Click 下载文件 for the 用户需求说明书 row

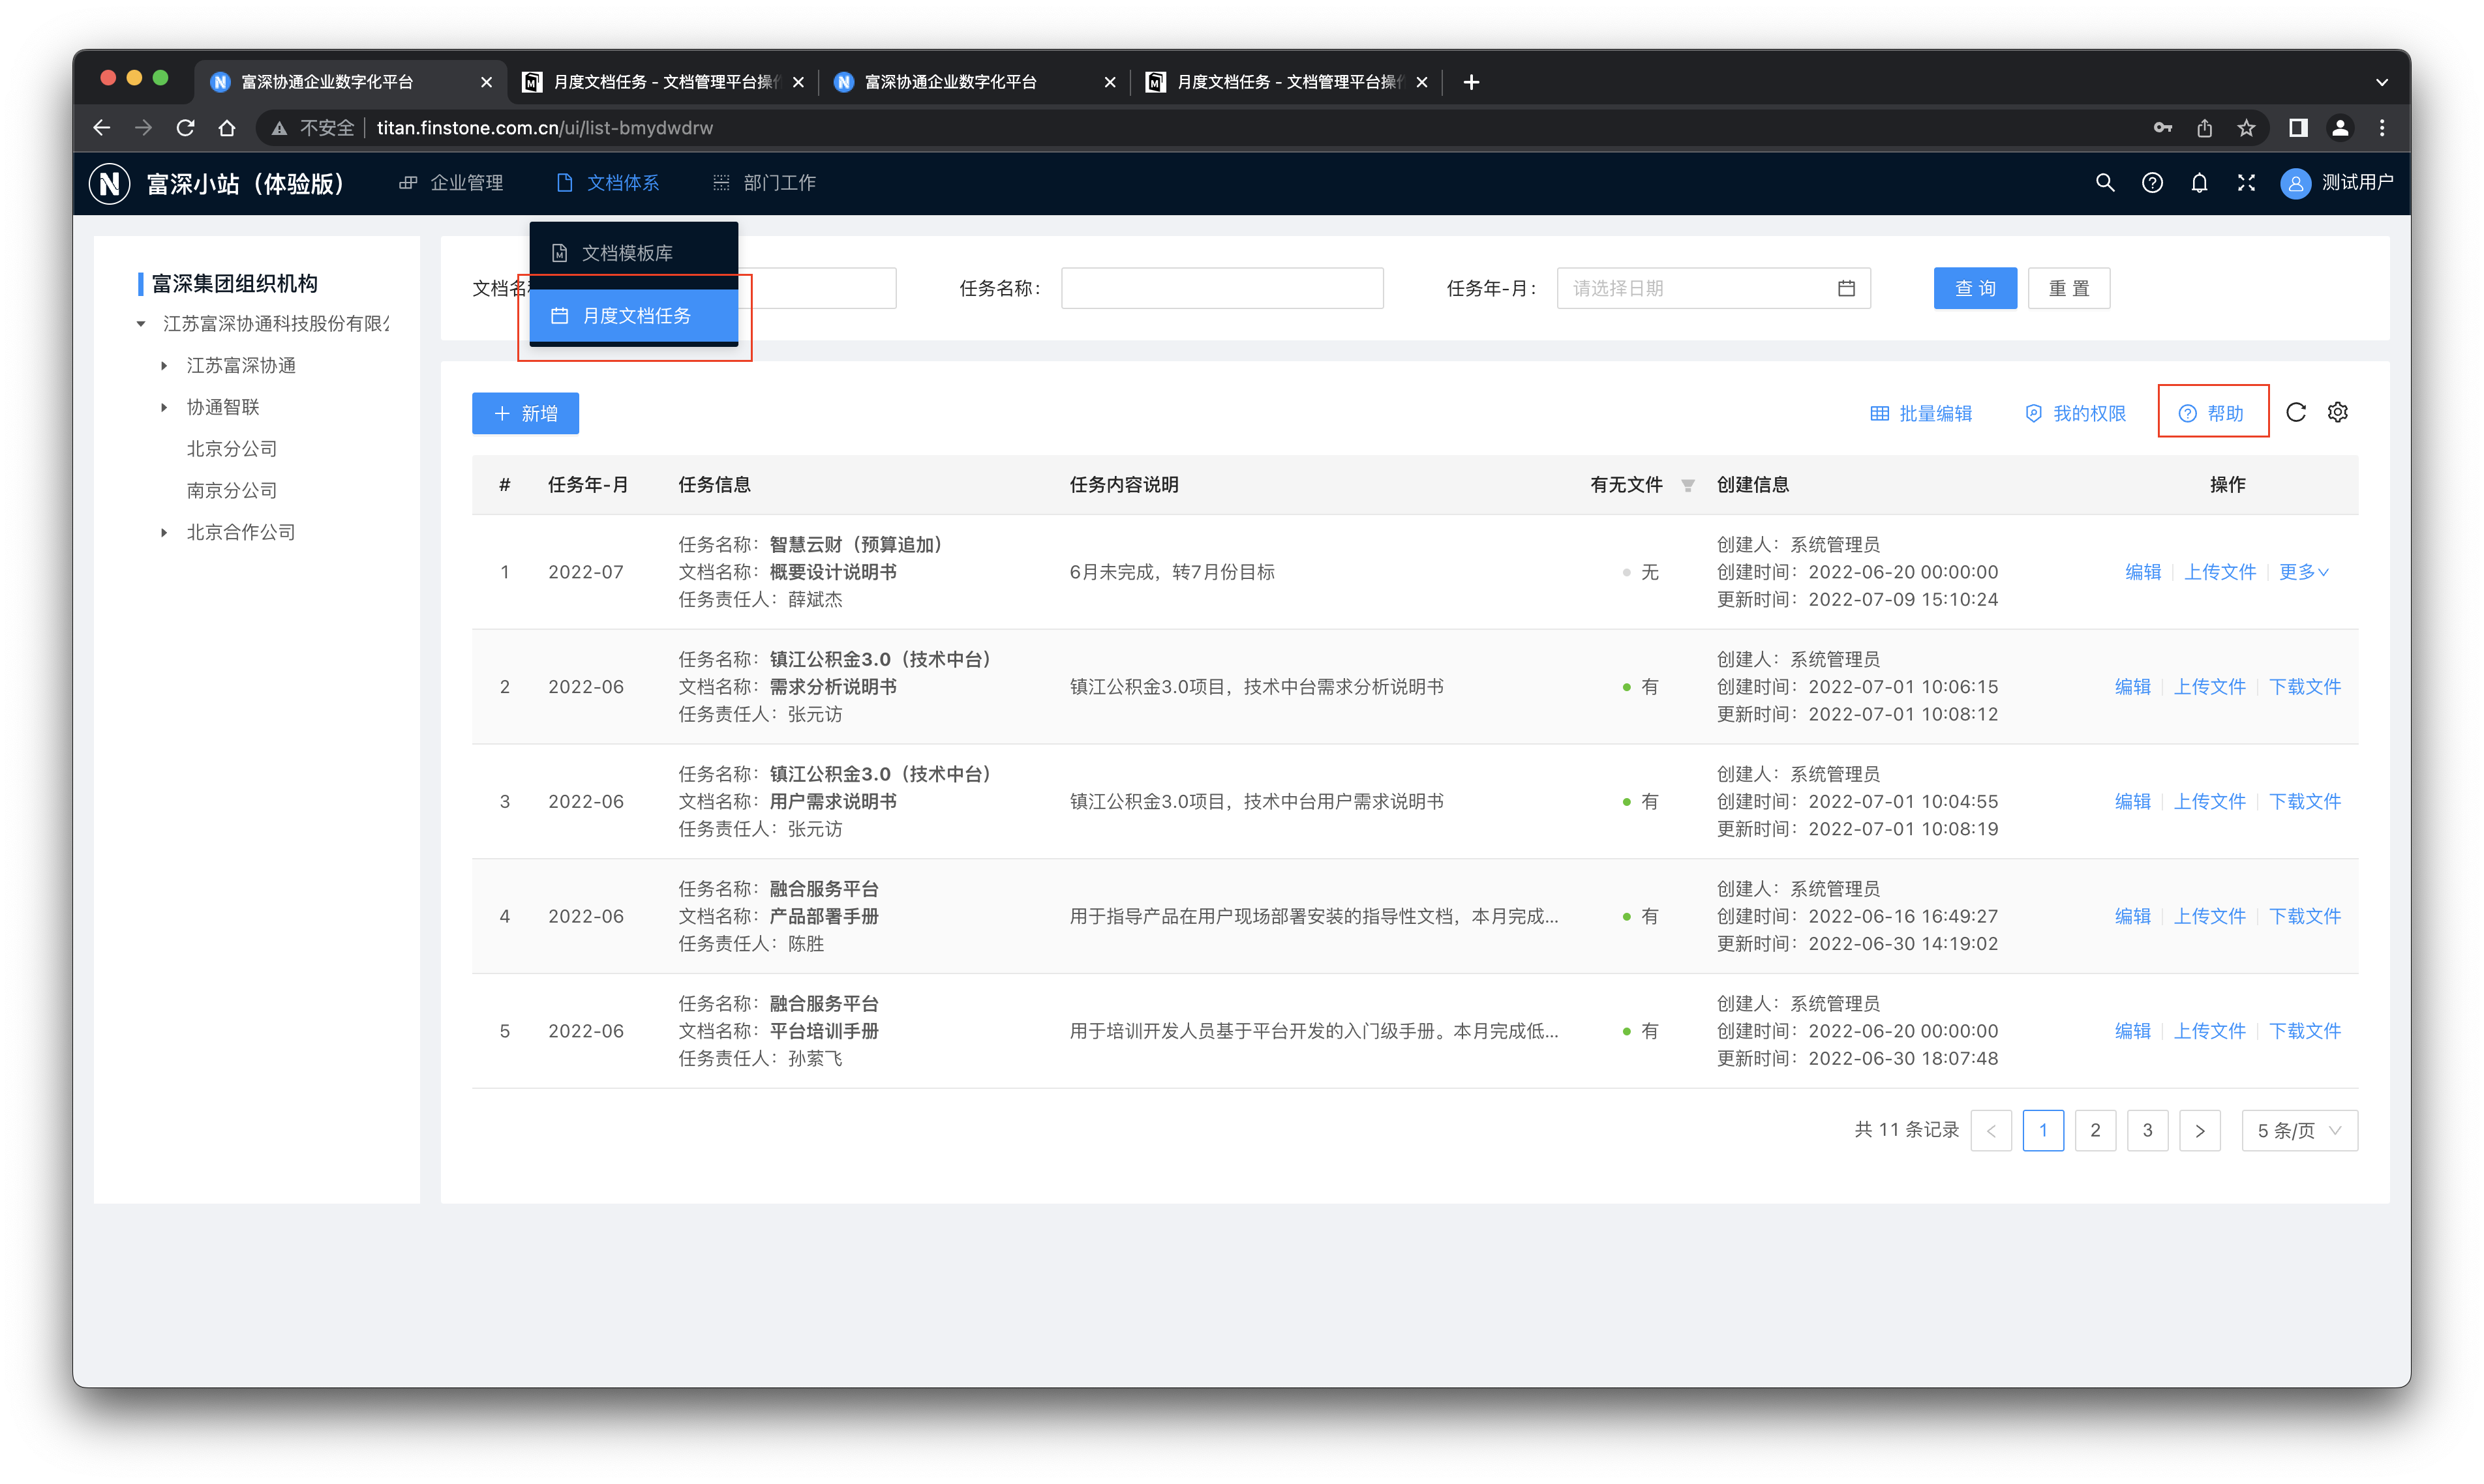pyautogui.click(x=2304, y=802)
